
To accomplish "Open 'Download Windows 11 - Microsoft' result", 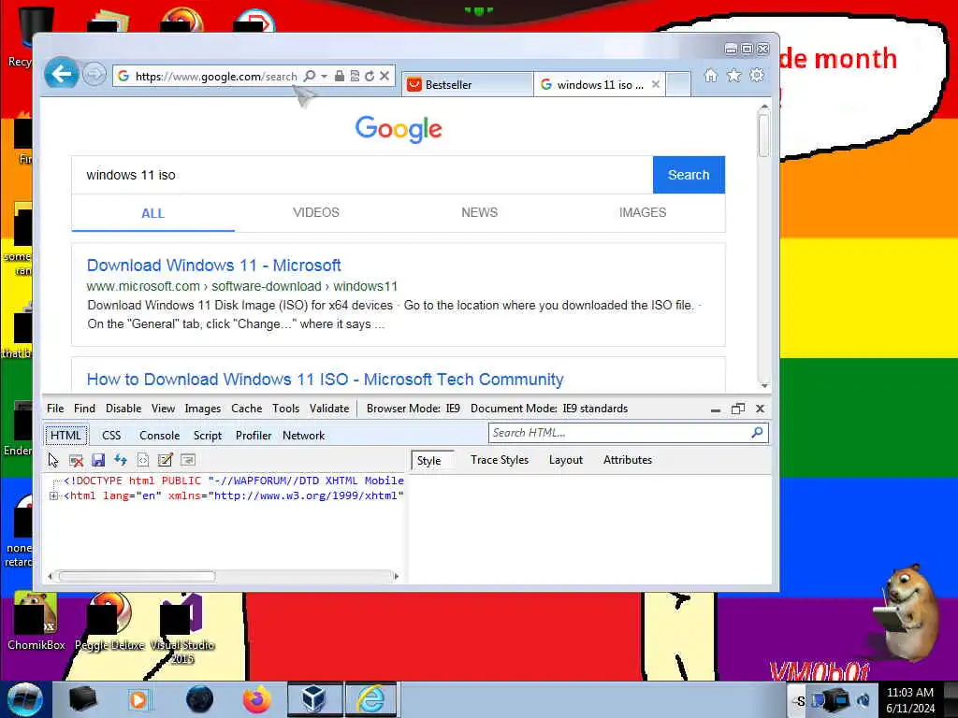I will click(214, 266).
